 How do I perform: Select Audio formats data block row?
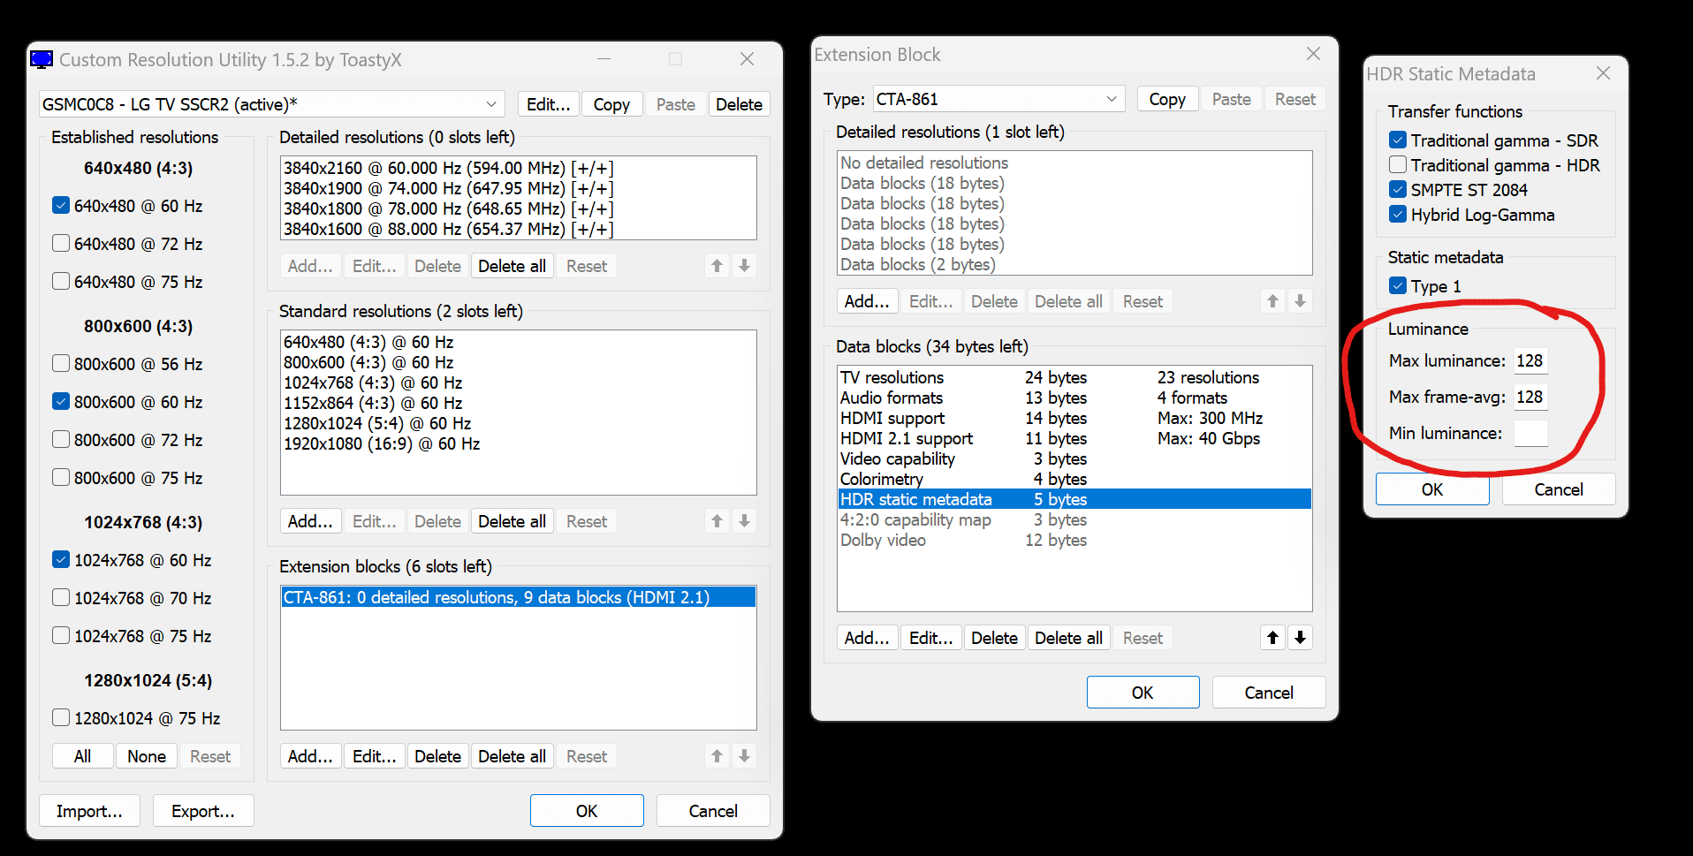1074,398
